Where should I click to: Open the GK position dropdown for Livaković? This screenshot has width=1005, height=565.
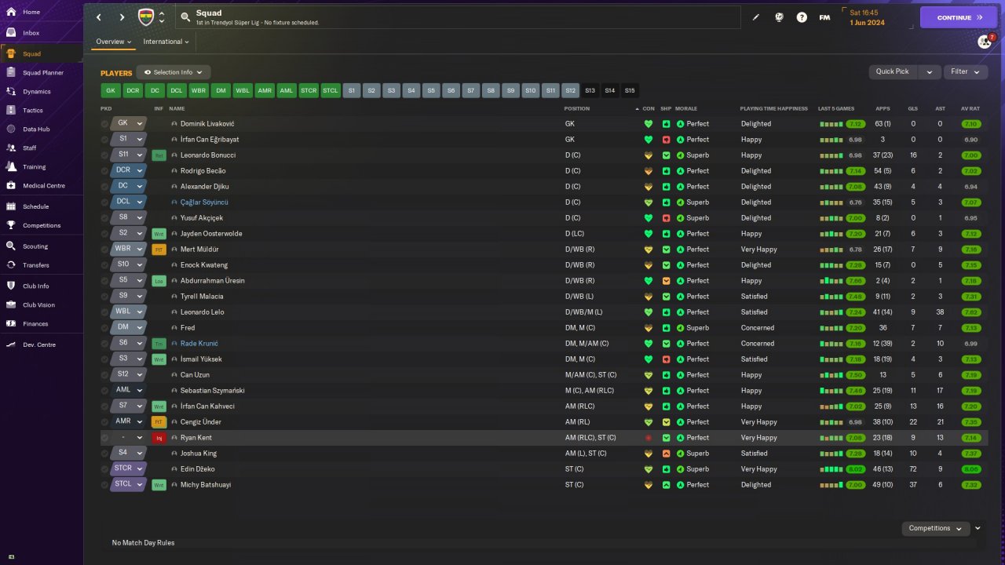129,123
